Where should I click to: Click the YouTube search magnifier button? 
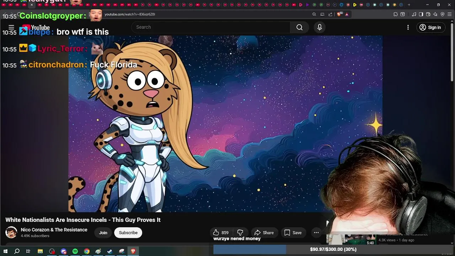pyautogui.click(x=300, y=27)
